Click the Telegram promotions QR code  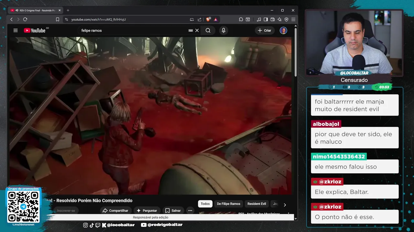[23, 207]
